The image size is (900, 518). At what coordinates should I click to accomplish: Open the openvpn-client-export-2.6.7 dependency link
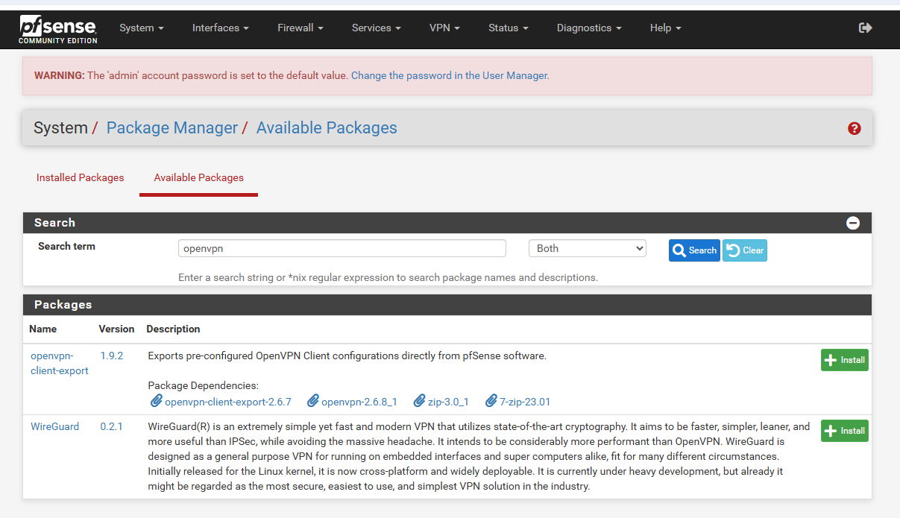(228, 402)
